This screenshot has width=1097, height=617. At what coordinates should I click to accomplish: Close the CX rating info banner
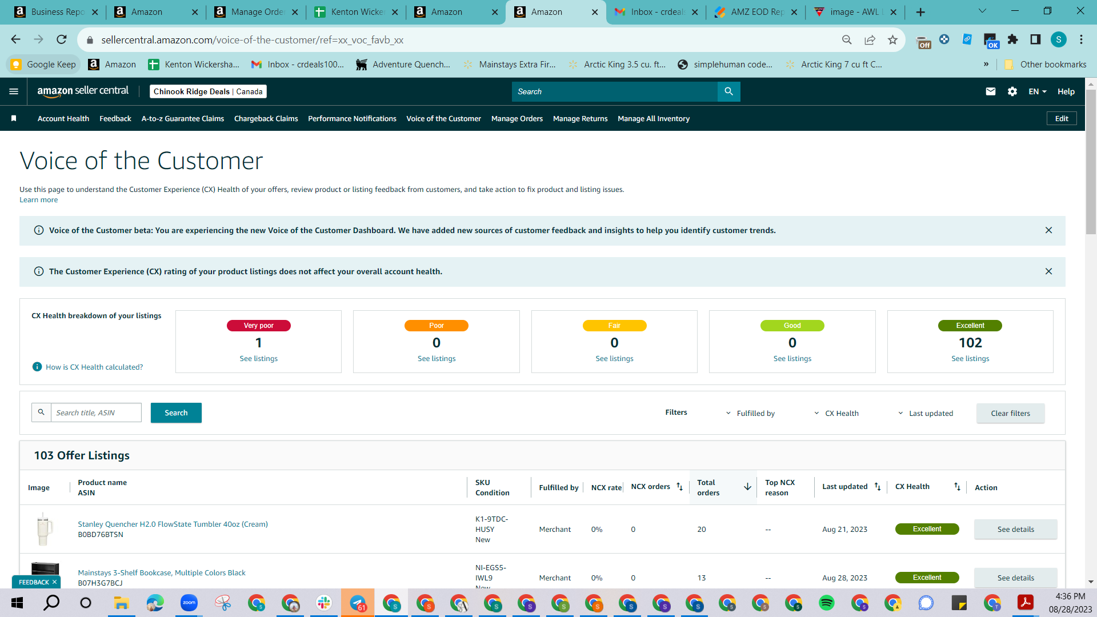tap(1048, 271)
